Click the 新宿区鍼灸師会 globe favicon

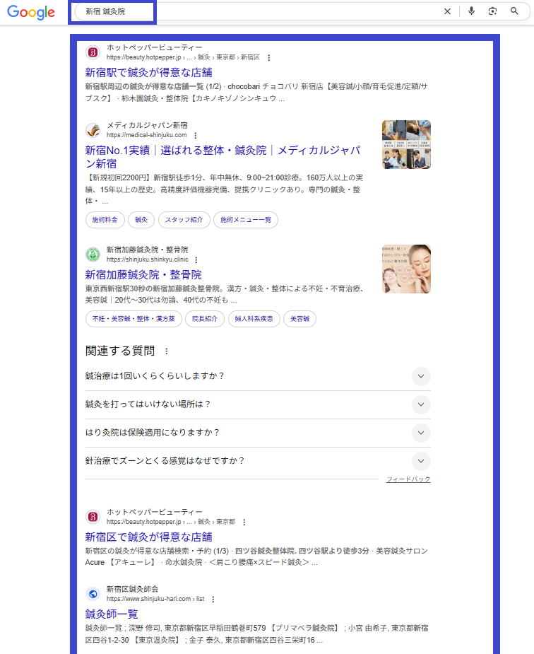pos(93,594)
